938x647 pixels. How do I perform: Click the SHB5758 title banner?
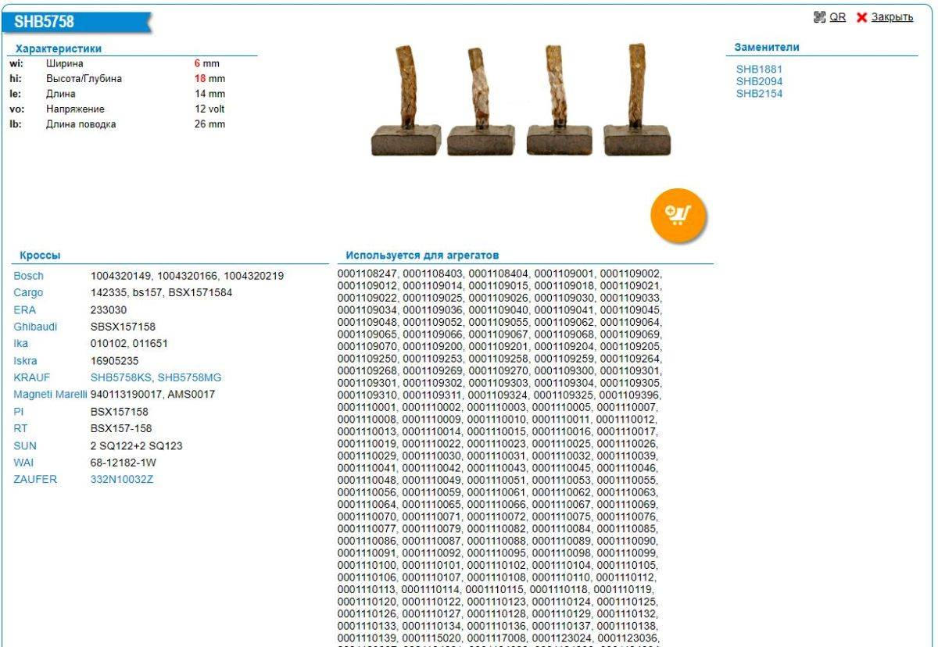click(x=45, y=22)
